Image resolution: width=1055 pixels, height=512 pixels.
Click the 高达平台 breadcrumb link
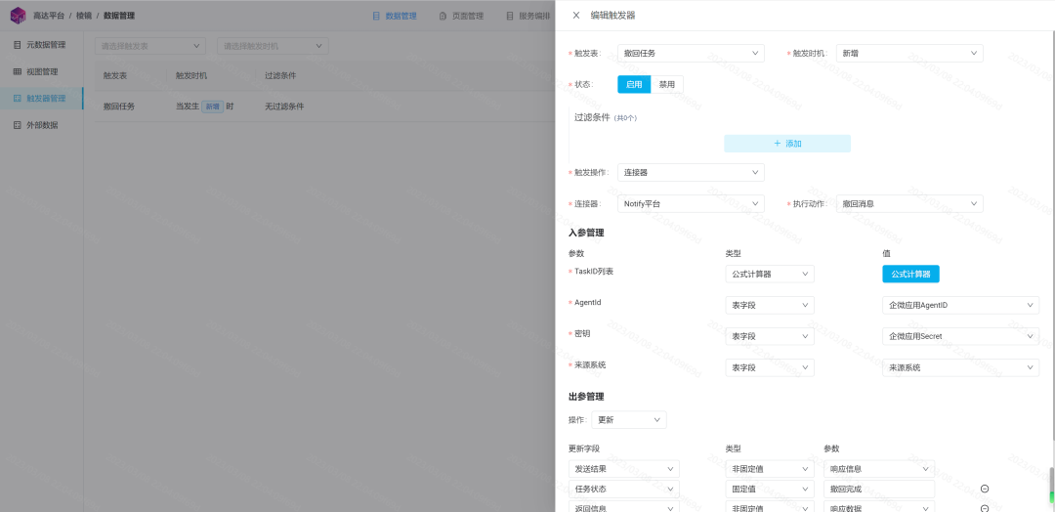tap(49, 17)
